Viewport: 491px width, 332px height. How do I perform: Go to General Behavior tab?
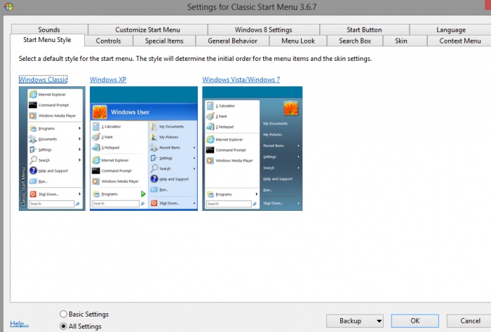232,41
